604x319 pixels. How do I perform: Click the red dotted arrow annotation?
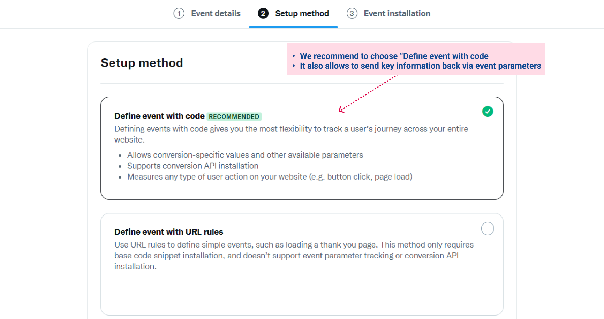pyautogui.click(x=368, y=93)
